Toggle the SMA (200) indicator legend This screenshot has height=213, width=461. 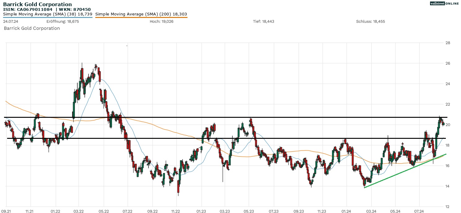[x=141, y=14]
